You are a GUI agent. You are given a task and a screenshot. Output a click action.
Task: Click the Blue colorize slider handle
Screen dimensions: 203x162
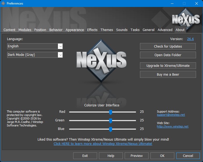(110, 129)
